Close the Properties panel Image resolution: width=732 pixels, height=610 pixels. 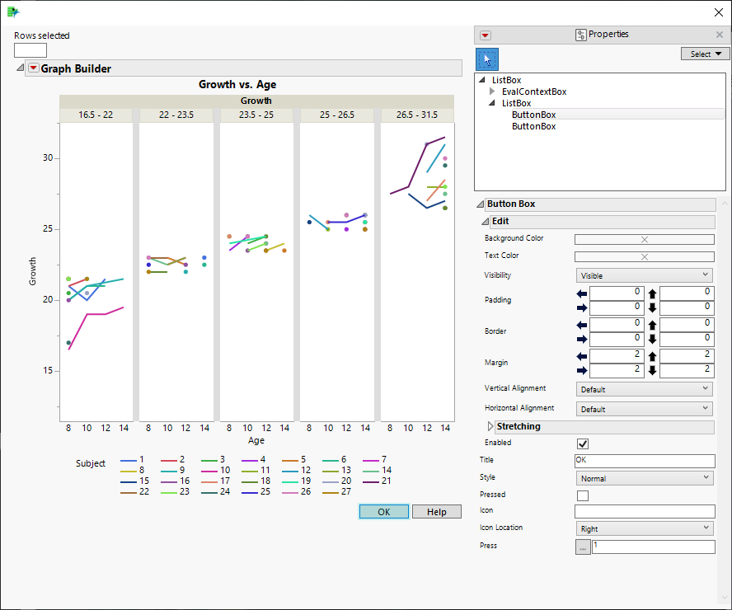(x=720, y=35)
